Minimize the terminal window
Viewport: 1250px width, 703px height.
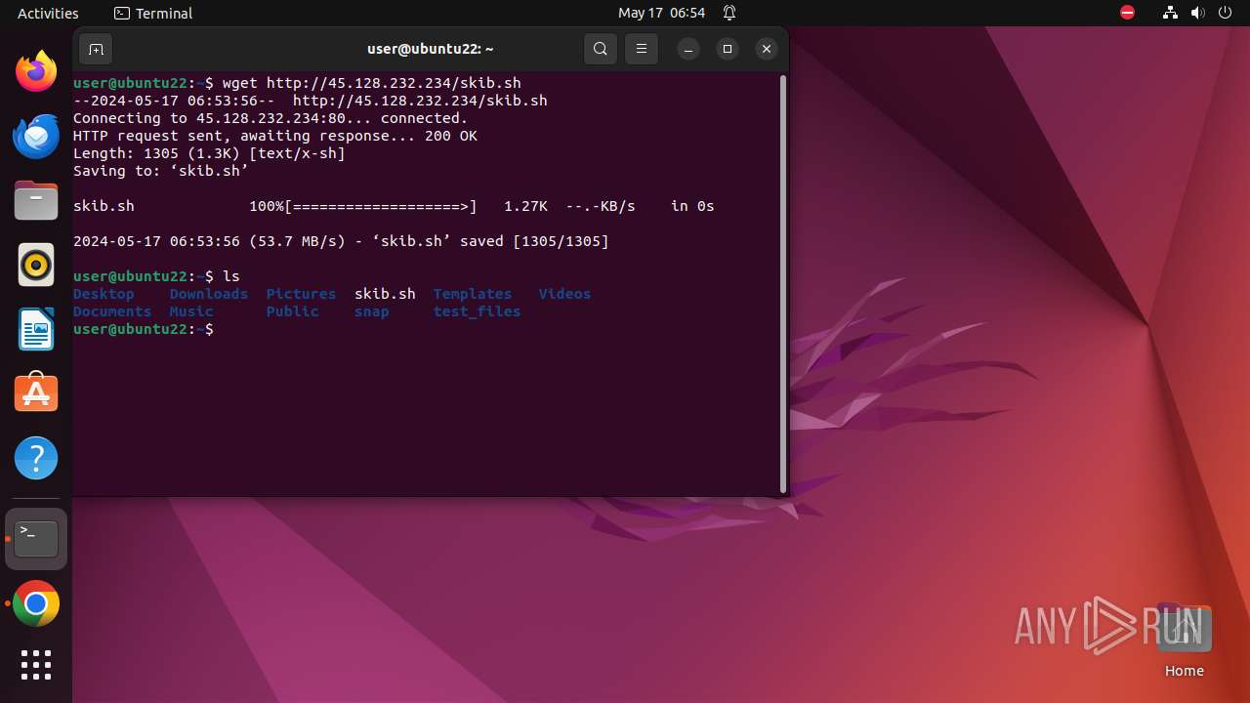688,49
